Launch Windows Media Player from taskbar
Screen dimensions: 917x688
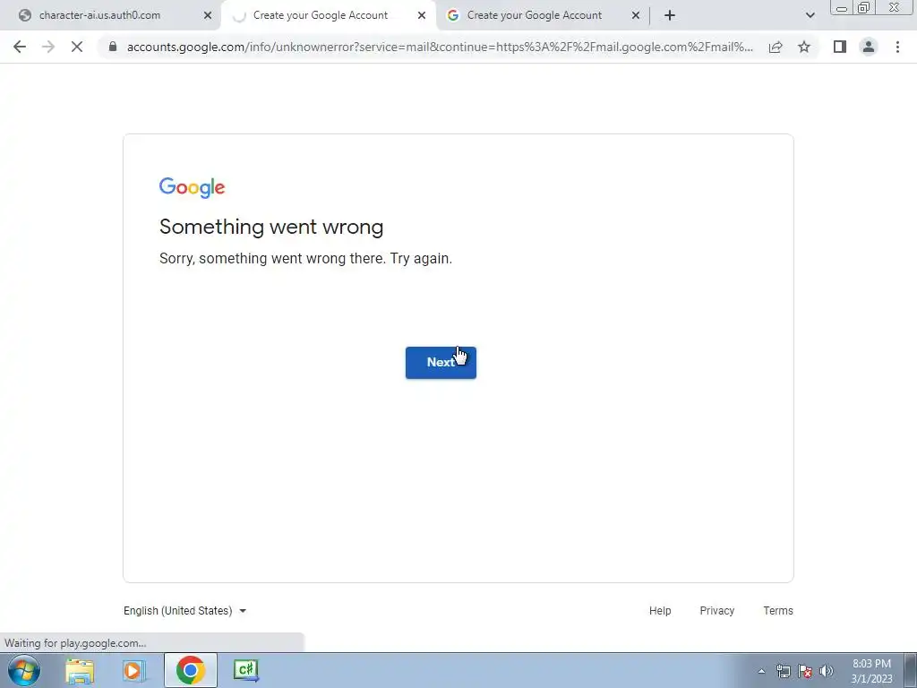point(133,670)
